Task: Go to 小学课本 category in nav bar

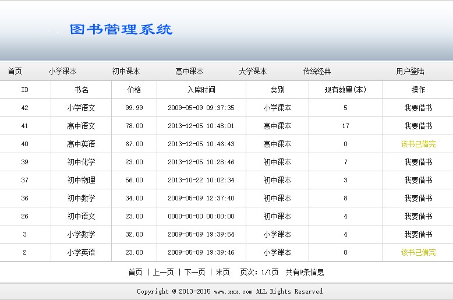Action: (x=63, y=71)
